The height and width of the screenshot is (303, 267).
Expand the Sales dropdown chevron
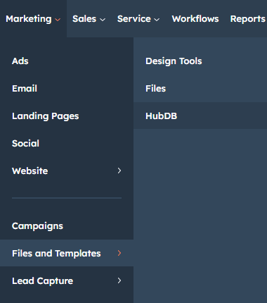click(x=103, y=20)
